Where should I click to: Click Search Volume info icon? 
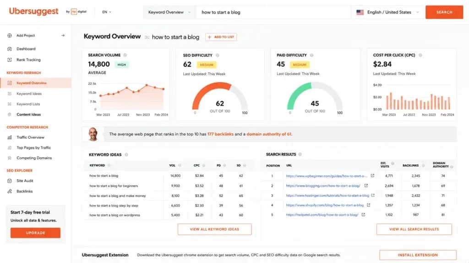(x=125, y=55)
